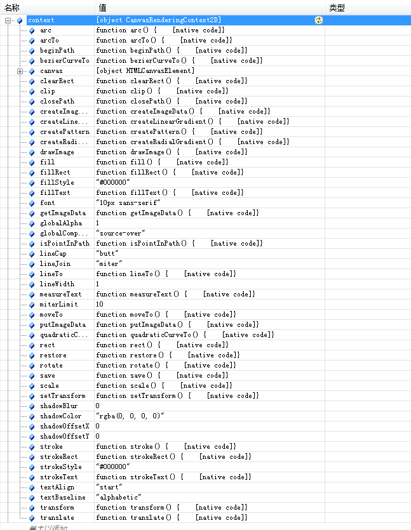
Task: Click the value "alphabetic"
Action: pos(119,497)
